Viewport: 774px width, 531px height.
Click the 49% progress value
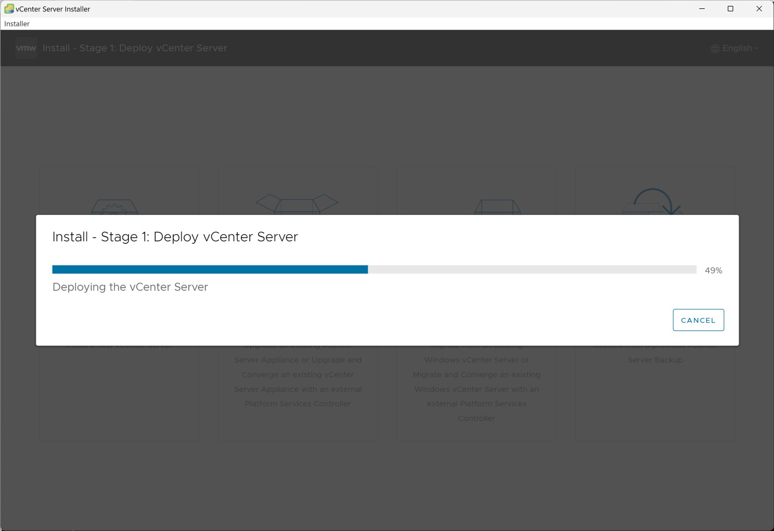coord(713,270)
